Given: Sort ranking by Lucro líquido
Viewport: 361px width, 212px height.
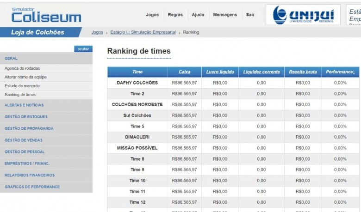Looking at the screenshot, I should tap(220, 72).
